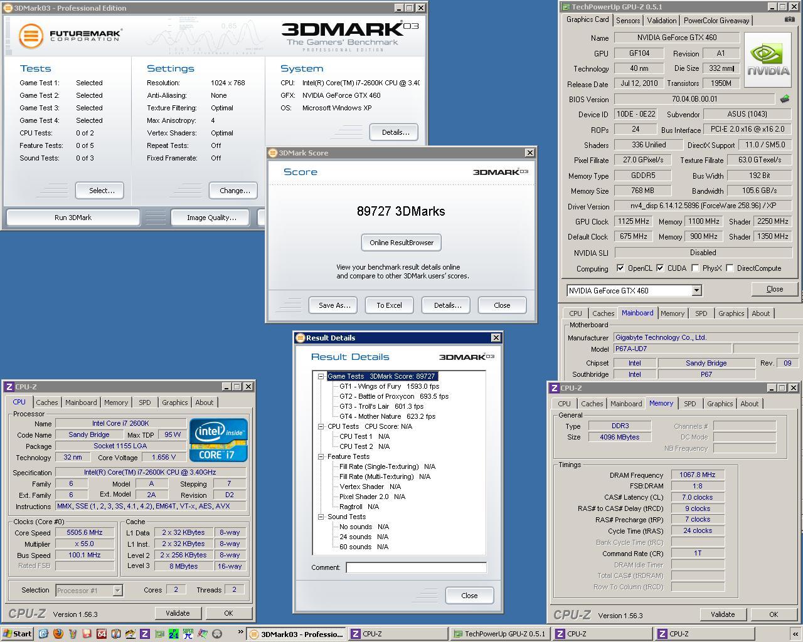Open the Validation tab in GPU-Z
Viewport: 803px width, 642px height.
point(662,20)
